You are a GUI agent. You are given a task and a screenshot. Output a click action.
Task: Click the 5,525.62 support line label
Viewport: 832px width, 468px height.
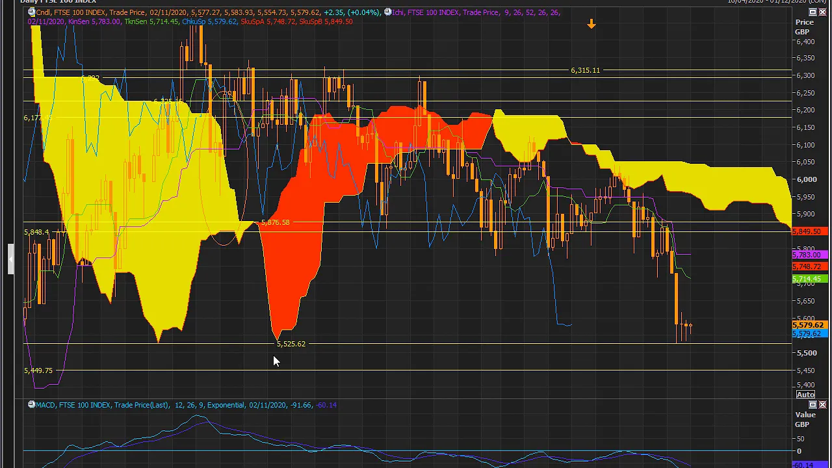tap(291, 344)
